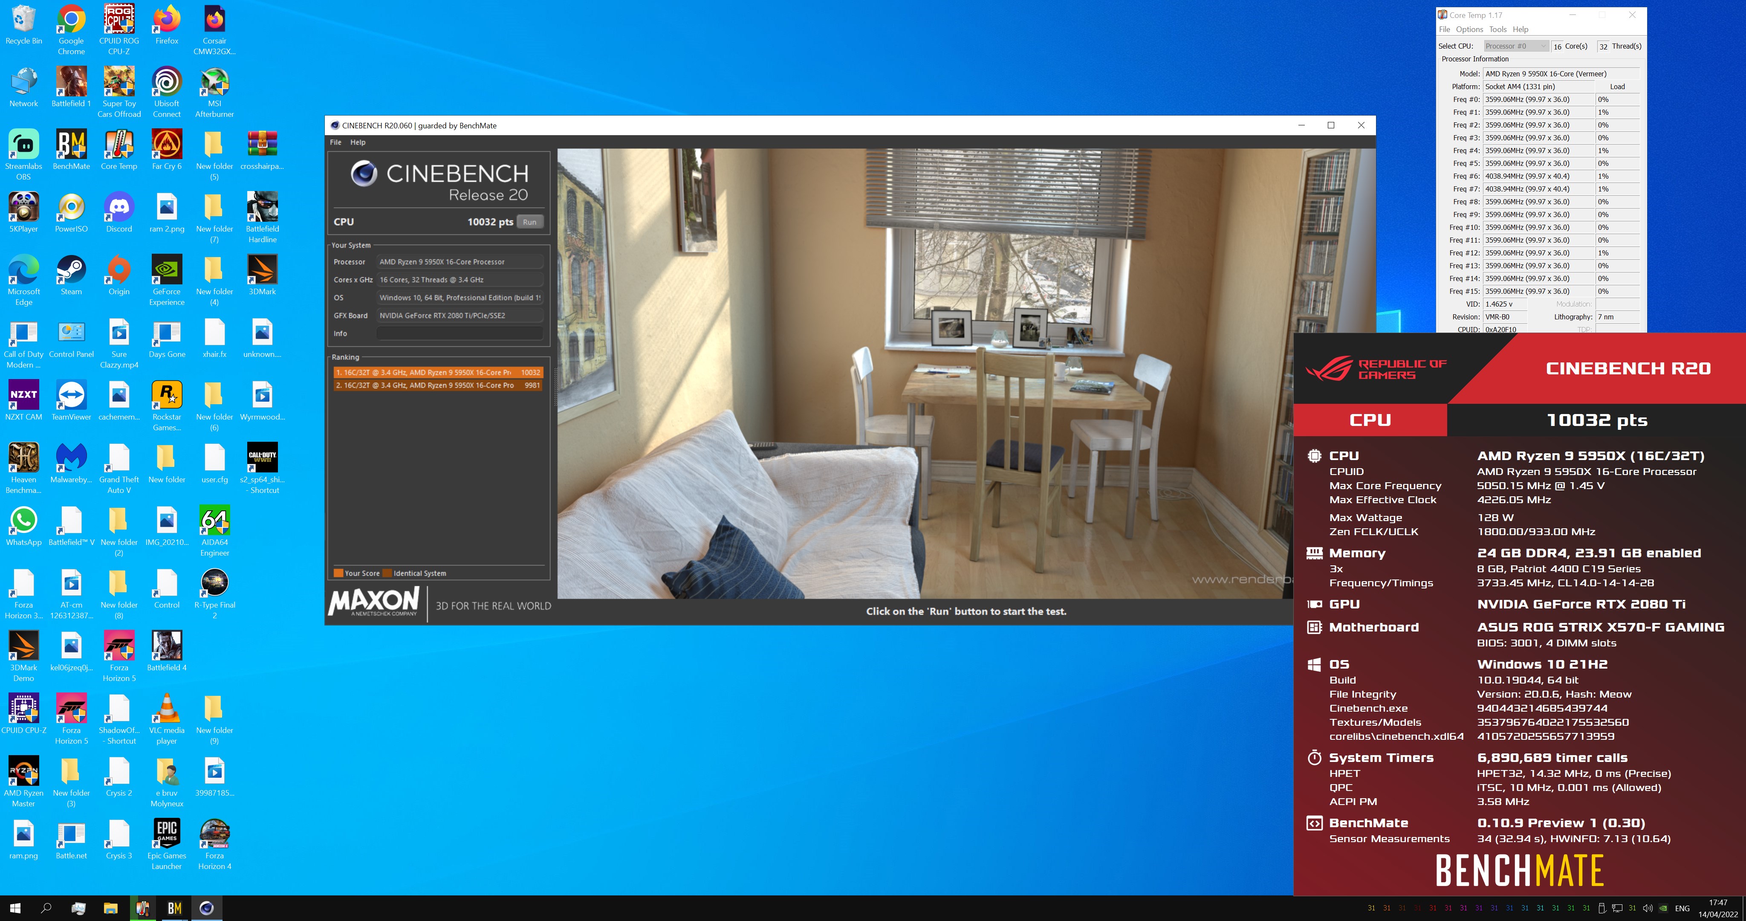
Task: Open volume control in system tray
Action: pos(1647,908)
